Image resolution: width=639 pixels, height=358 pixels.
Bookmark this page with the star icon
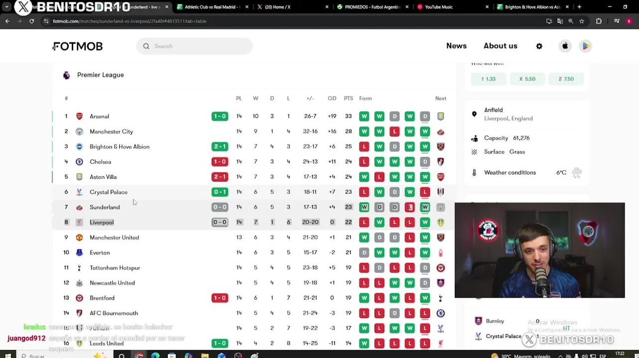point(581,21)
